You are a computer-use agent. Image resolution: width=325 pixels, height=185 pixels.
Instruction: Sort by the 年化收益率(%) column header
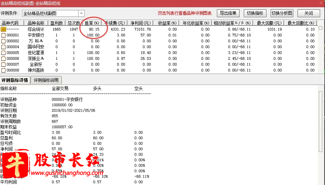(196, 23)
